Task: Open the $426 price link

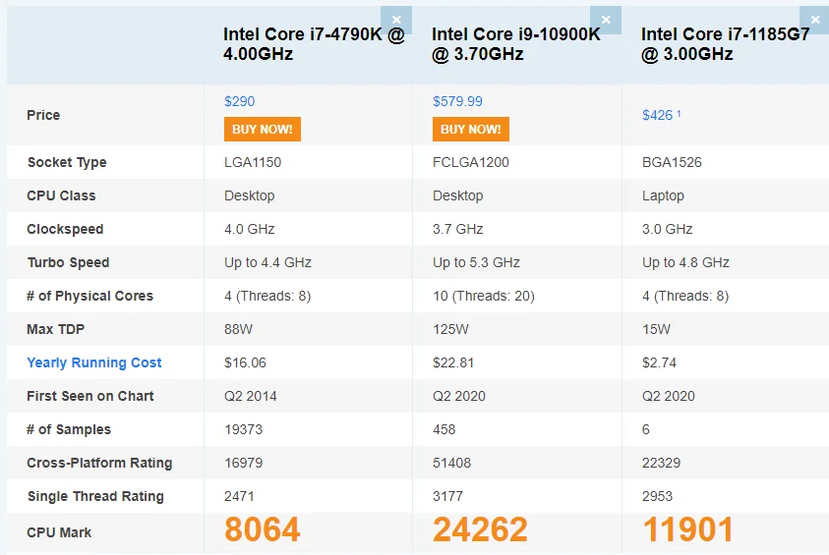Action: [661, 115]
